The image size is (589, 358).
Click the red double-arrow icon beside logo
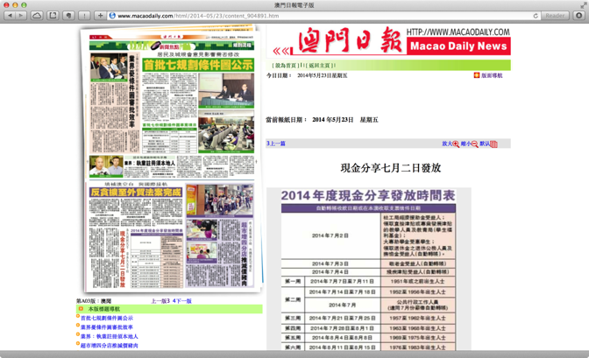pyautogui.click(x=281, y=51)
